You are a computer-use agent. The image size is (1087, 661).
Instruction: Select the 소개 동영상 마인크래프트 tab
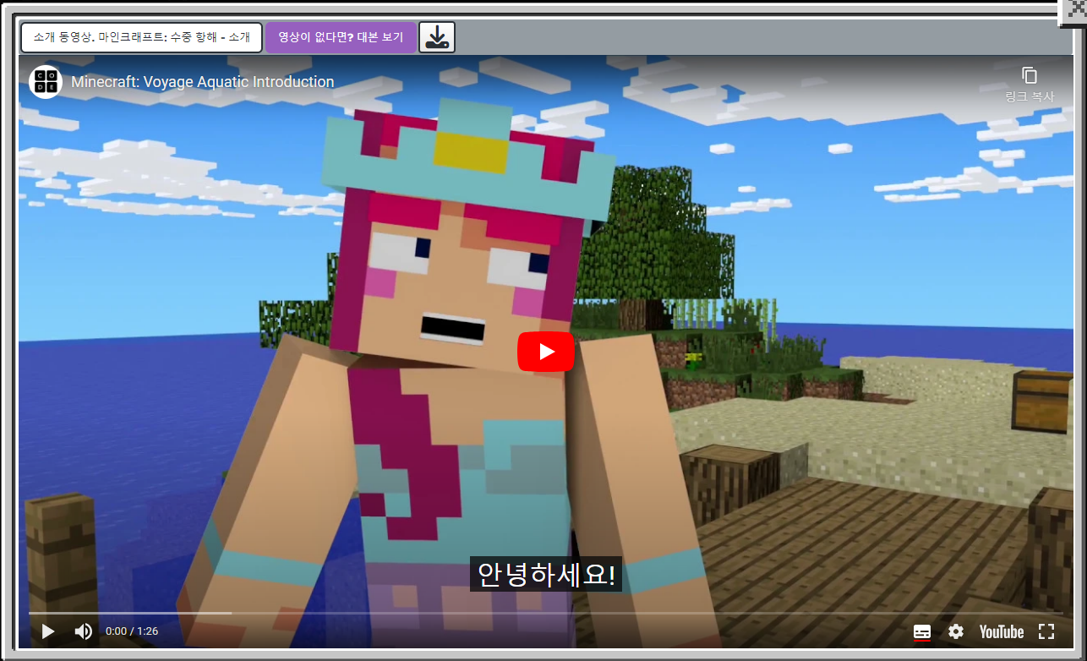click(x=142, y=37)
